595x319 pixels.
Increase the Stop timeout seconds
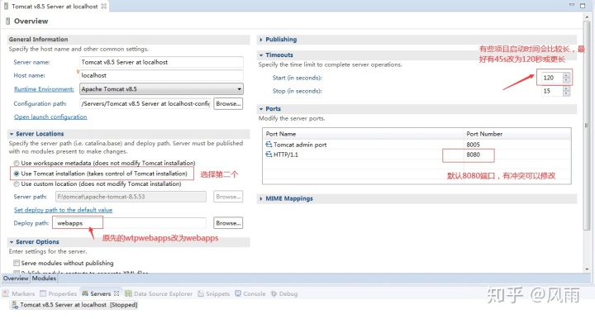click(566, 88)
